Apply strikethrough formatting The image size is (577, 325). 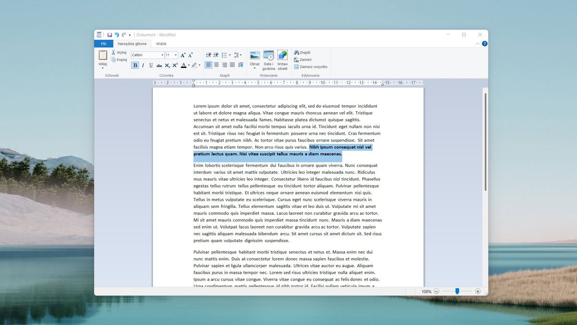pyautogui.click(x=159, y=65)
